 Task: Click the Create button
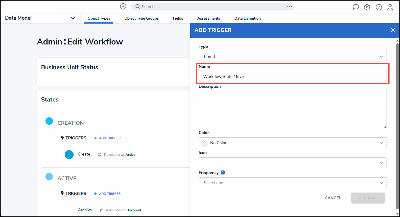click(x=368, y=198)
